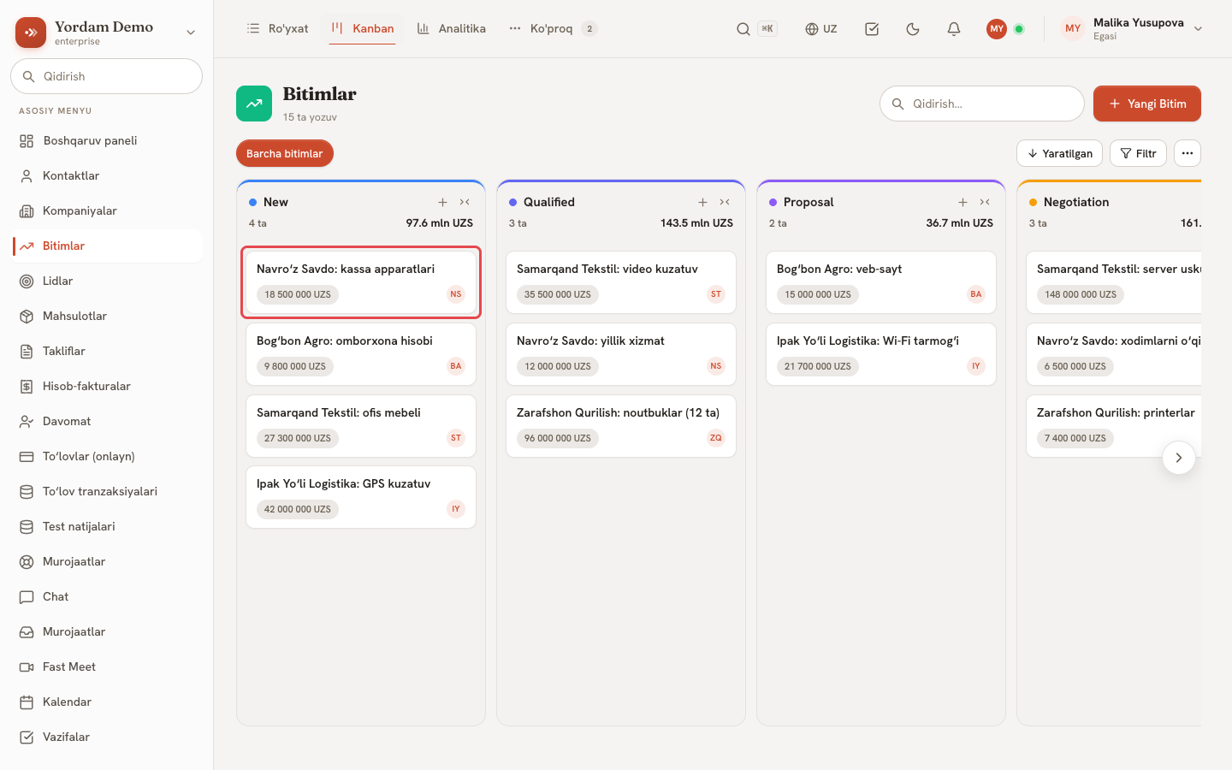Open the Filtr filter button
1232x770 pixels.
pyautogui.click(x=1138, y=153)
